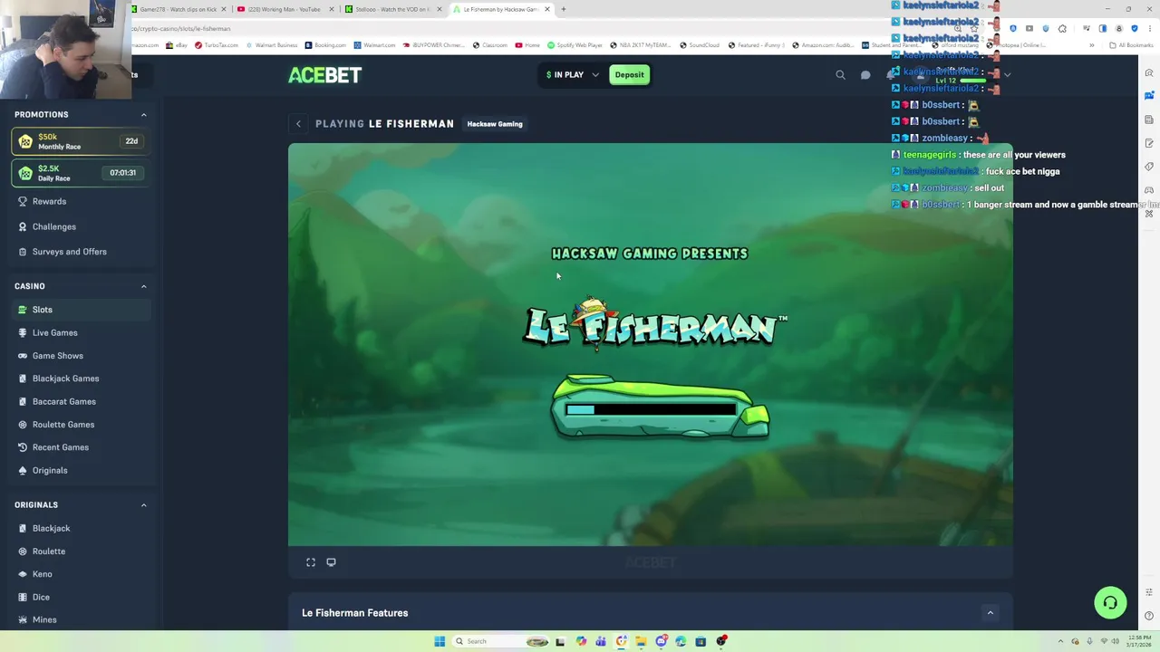The height and width of the screenshot is (652, 1160).
Task: Open the All Bookmarks folder
Action: coord(1131,45)
